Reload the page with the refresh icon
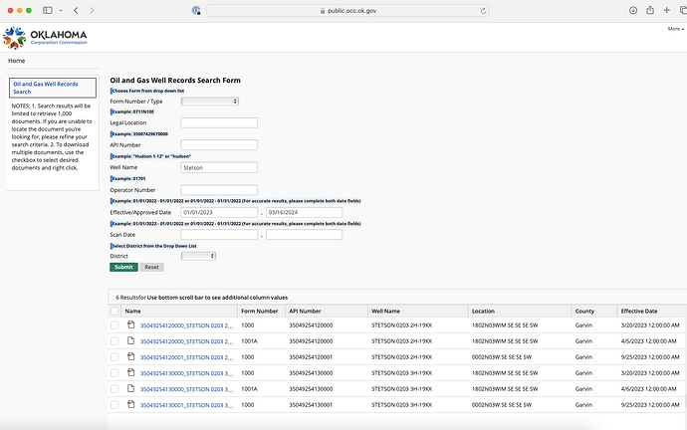Image resolution: width=687 pixels, height=430 pixels. pyautogui.click(x=483, y=11)
